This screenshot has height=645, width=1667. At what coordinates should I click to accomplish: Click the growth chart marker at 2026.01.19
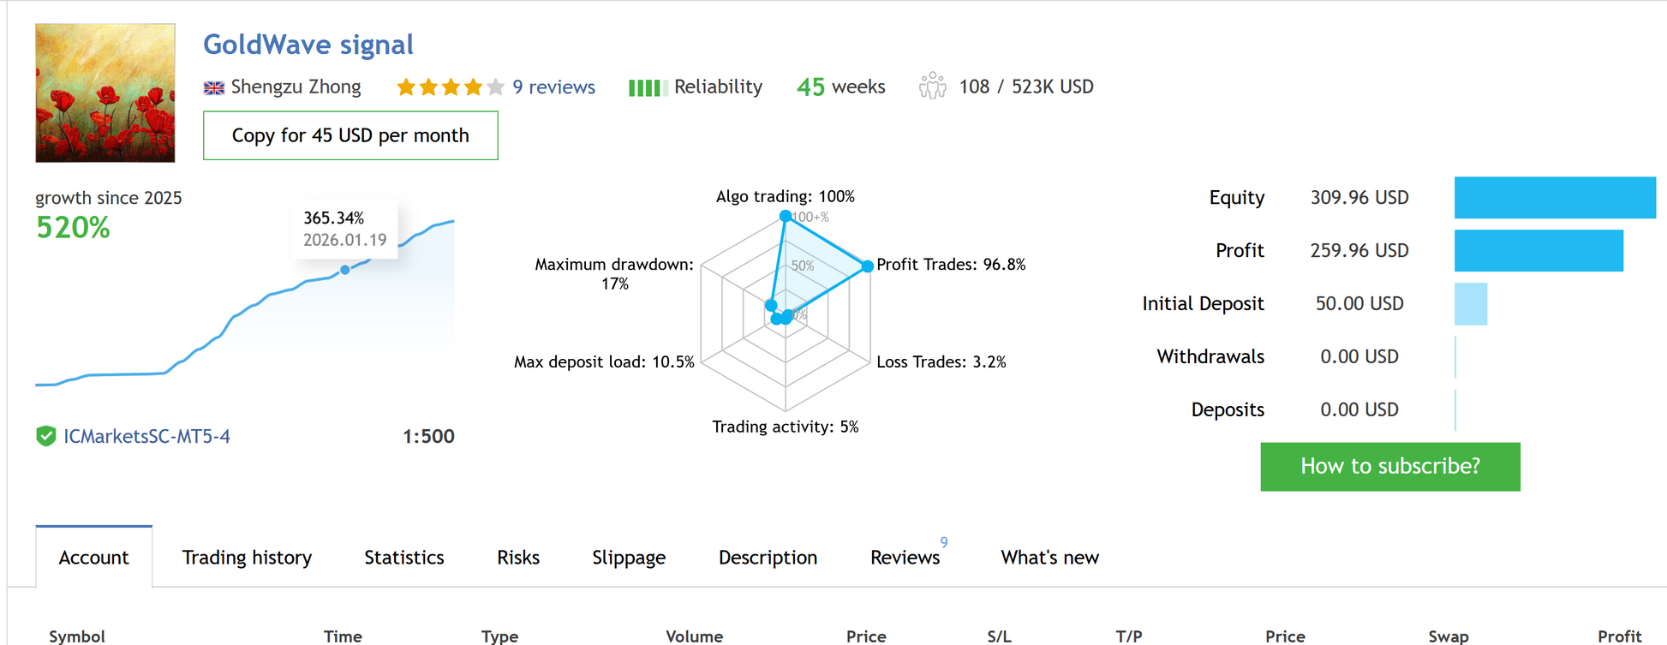(x=345, y=270)
